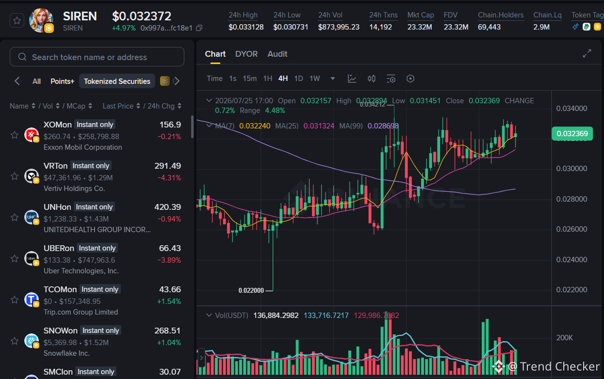Click the UNHon token logo
Viewport: 604px width, 379px height.
tap(32, 217)
